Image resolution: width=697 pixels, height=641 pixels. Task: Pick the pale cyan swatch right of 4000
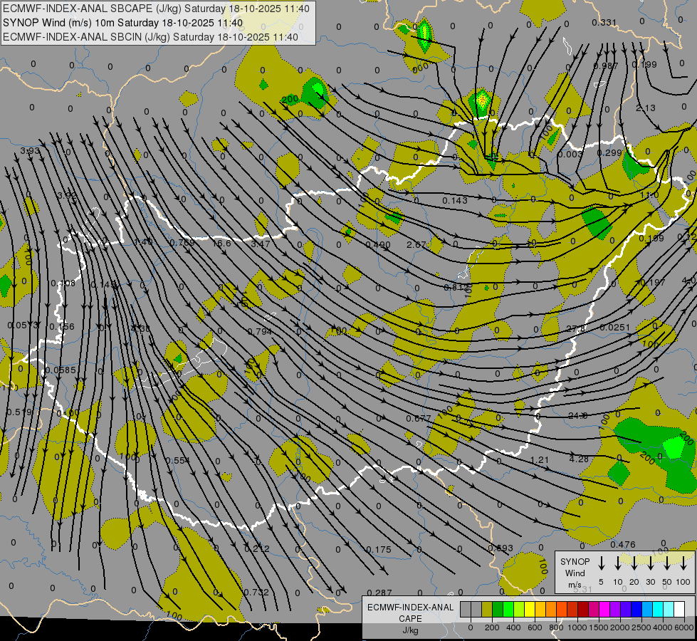click(x=669, y=609)
